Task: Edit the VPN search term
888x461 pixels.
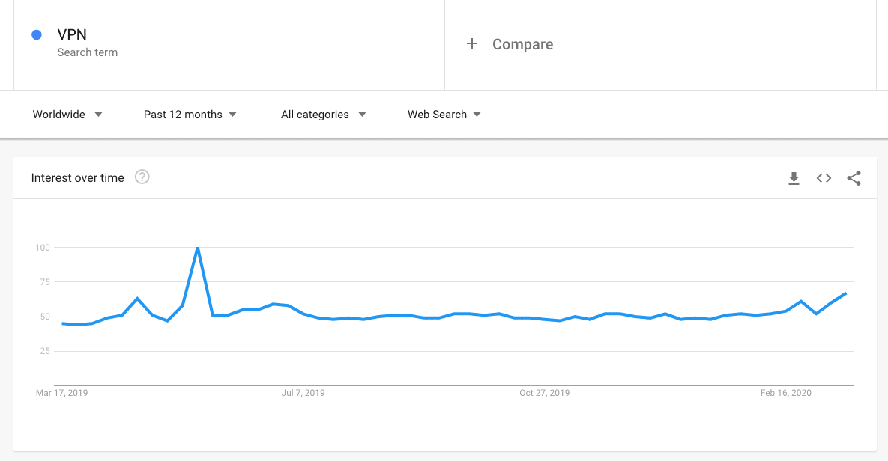Action: tap(72, 34)
